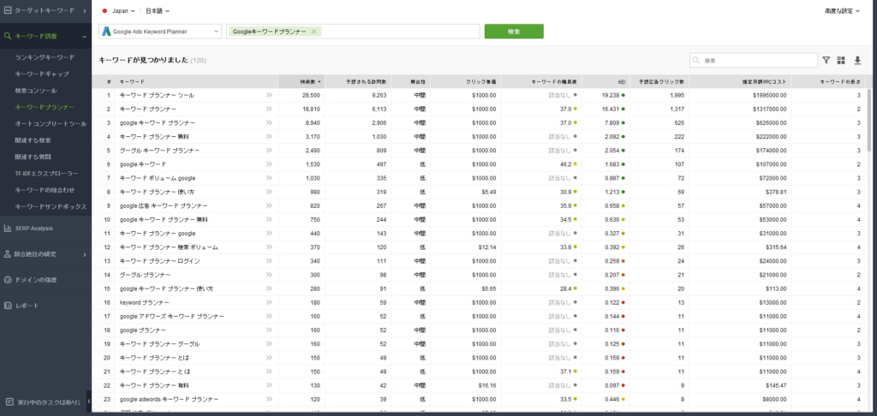Open オートコンプリートツール in the sidebar
This screenshot has height=416, width=877.
(51, 123)
